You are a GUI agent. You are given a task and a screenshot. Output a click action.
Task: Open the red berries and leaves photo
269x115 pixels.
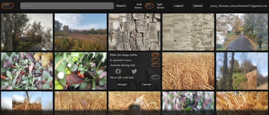coord(80,71)
